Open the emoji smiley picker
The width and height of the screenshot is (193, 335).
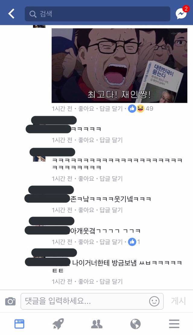154,301
